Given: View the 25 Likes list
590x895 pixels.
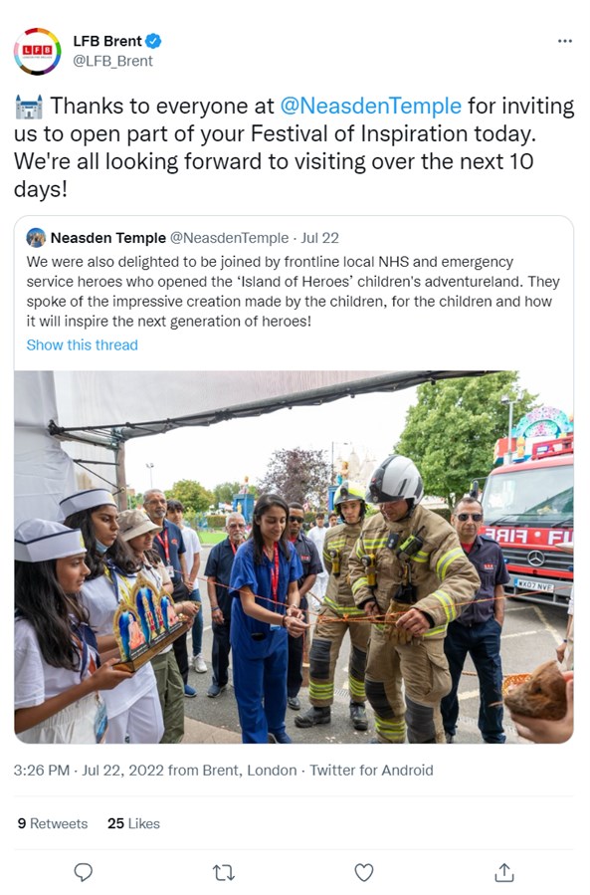Looking at the screenshot, I should (x=133, y=823).
